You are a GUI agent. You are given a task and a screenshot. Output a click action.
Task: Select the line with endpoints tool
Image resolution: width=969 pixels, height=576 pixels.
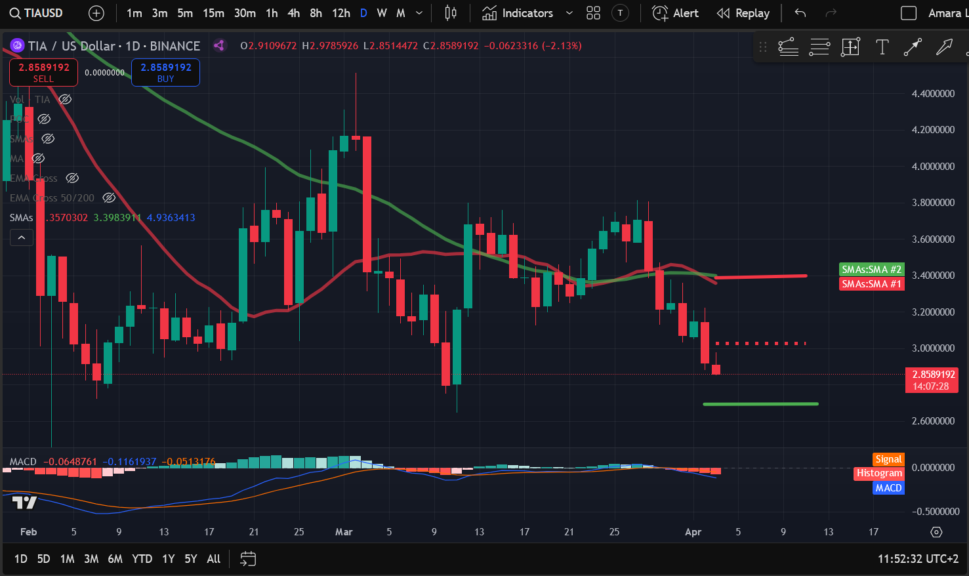pyautogui.click(x=913, y=47)
